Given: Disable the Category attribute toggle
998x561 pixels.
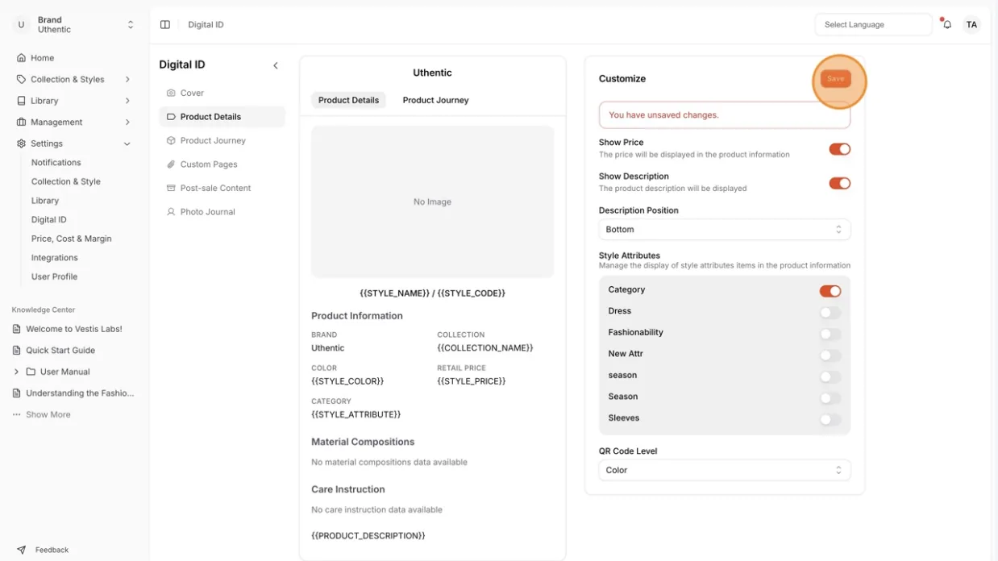Looking at the screenshot, I should 830,291.
